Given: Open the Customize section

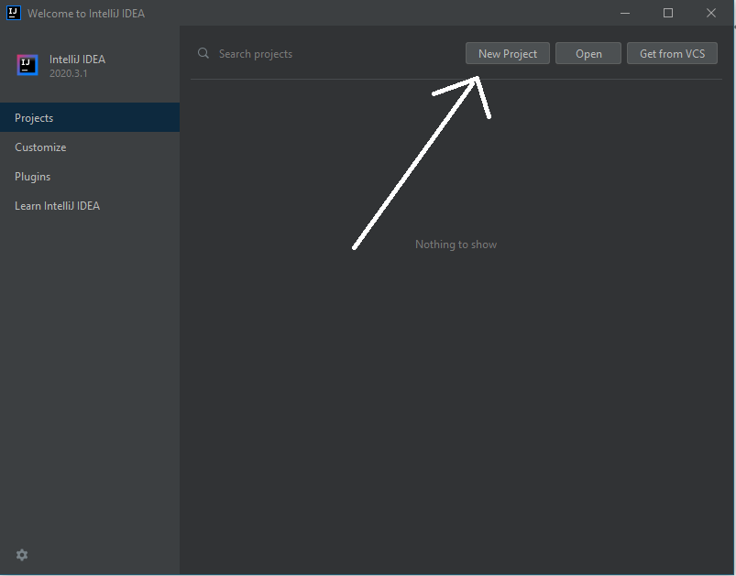Looking at the screenshot, I should coord(40,147).
